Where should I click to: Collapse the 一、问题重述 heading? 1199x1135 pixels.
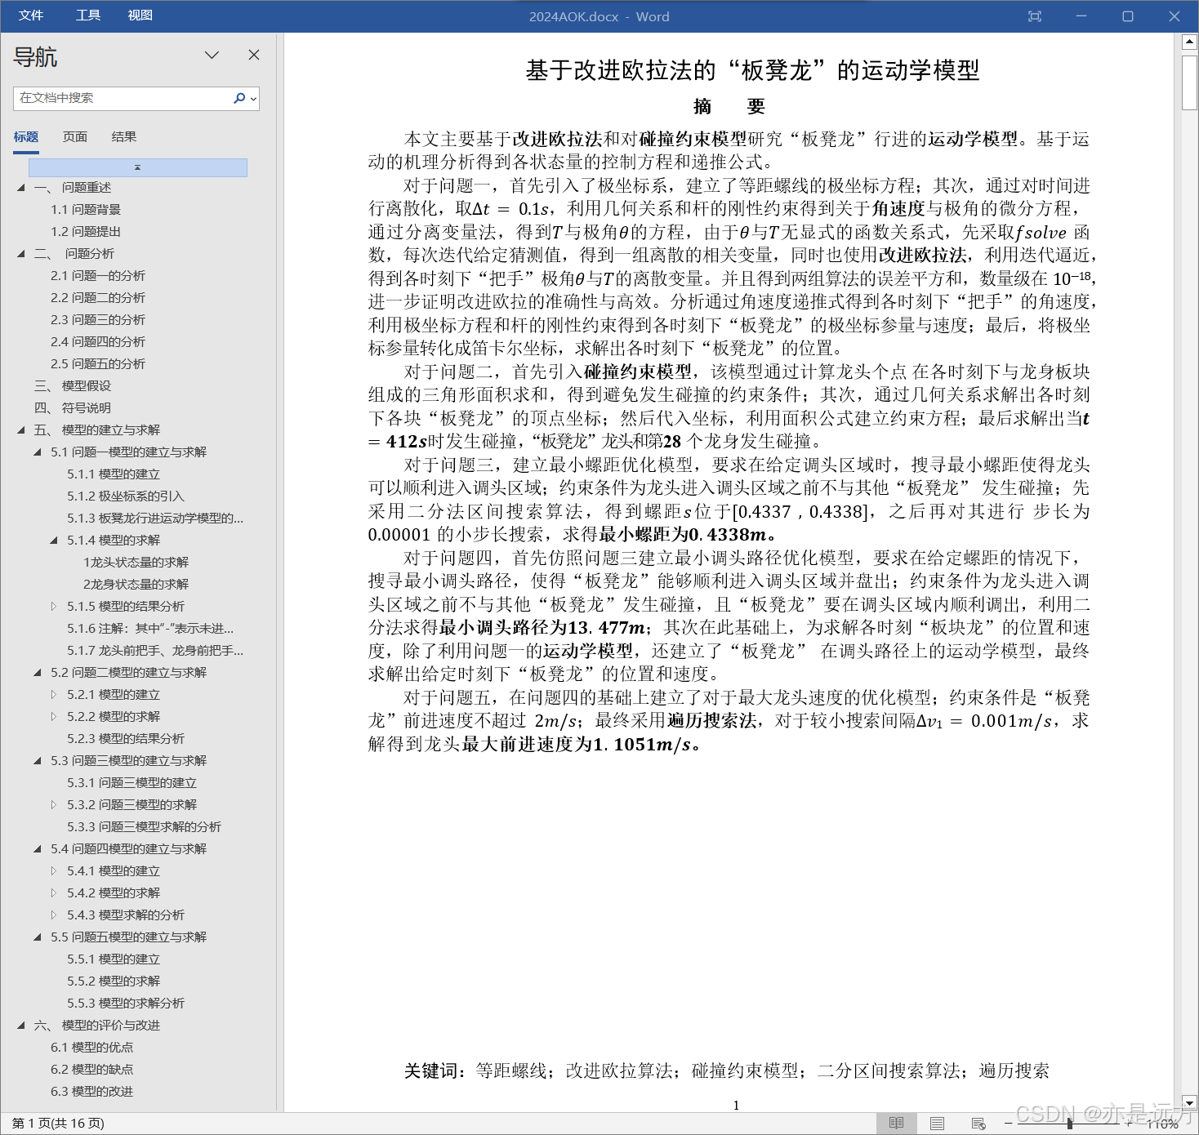[x=21, y=188]
